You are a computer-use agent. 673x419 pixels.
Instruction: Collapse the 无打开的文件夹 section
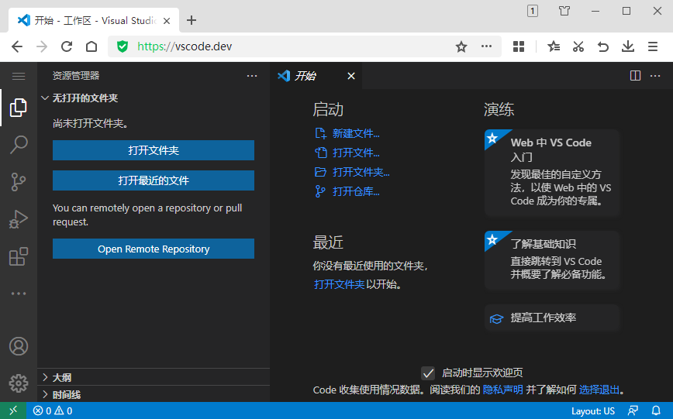pos(154,98)
